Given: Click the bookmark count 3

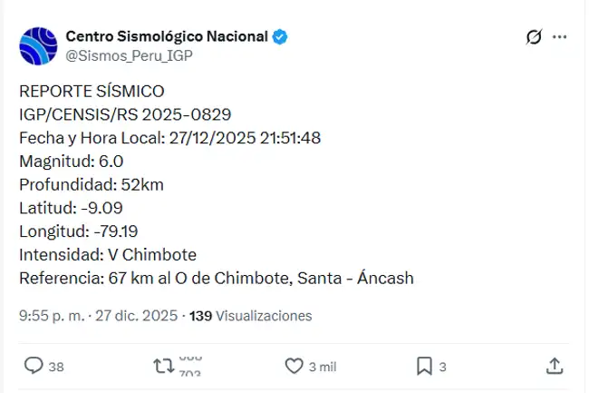Looking at the screenshot, I should tap(443, 367).
